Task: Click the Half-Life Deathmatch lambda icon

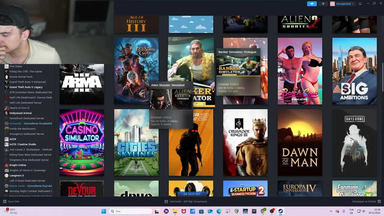Action: [x=7, y=97]
